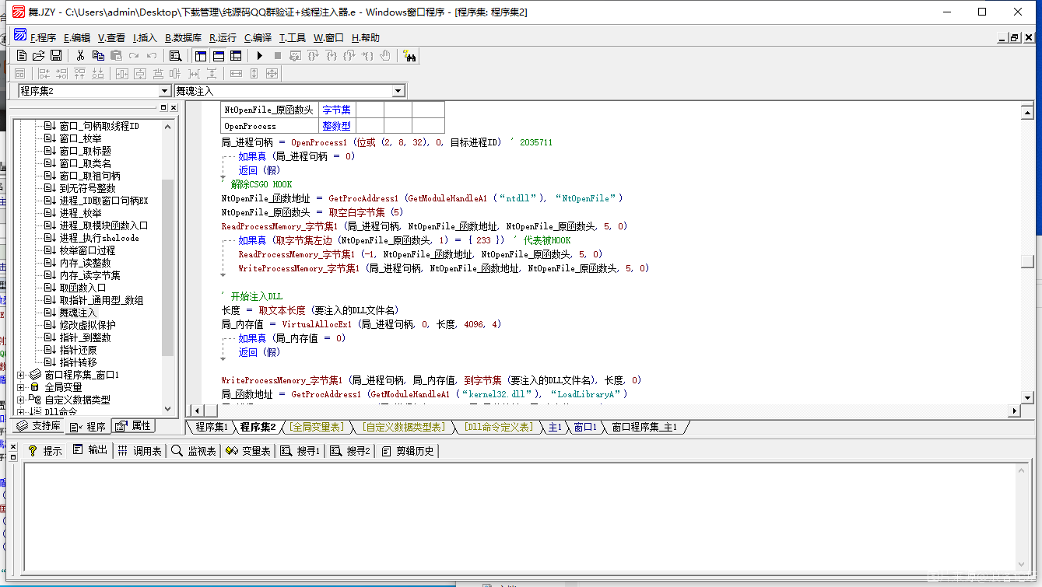1042x587 pixels.
Task: Open the 变量表 panel tab
Action: point(248,450)
